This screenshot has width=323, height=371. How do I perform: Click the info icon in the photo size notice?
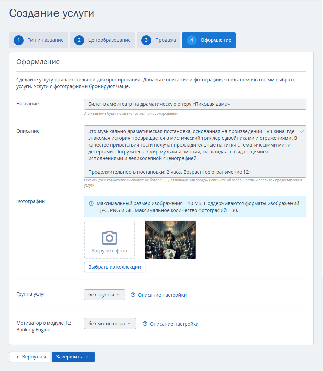pos(91,203)
